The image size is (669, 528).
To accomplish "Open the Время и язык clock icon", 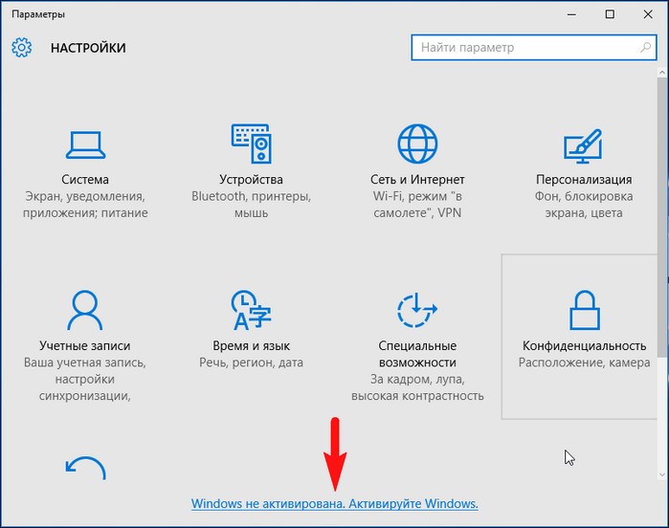I will click(252, 310).
